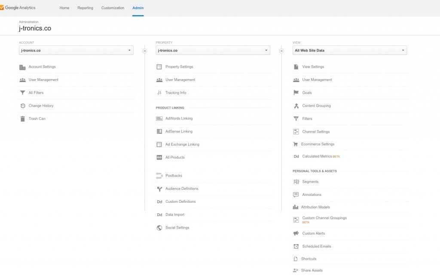Expand the All Web Site Data view dropdown
The width and height of the screenshot is (440, 278).
tap(349, 50)
